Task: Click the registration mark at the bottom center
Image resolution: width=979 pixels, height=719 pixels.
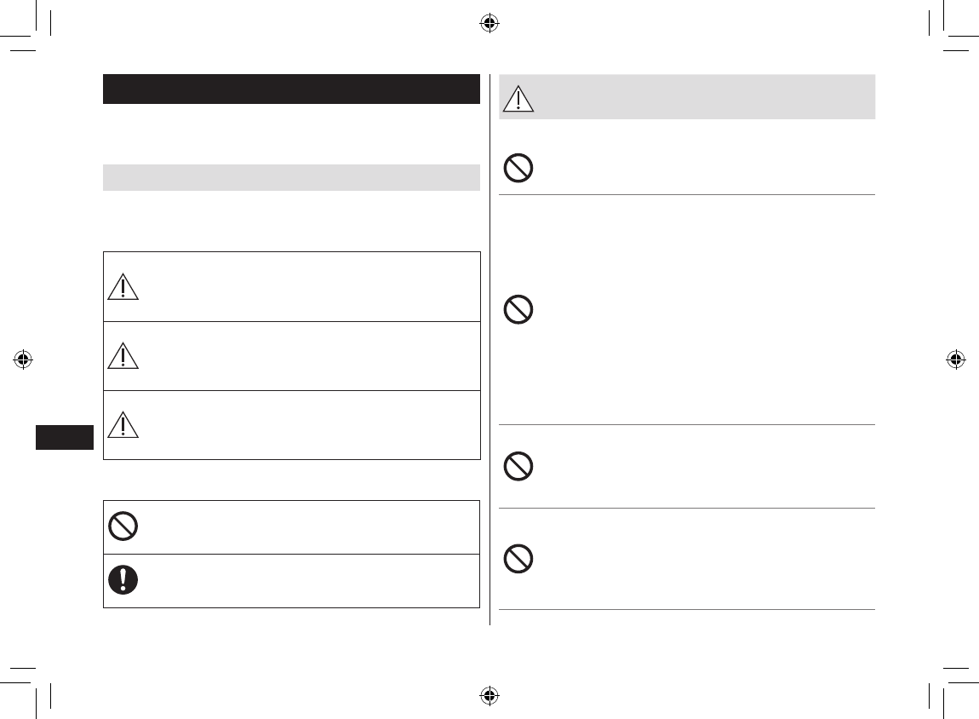Action: pyautogui.click(x=489, y=695)
